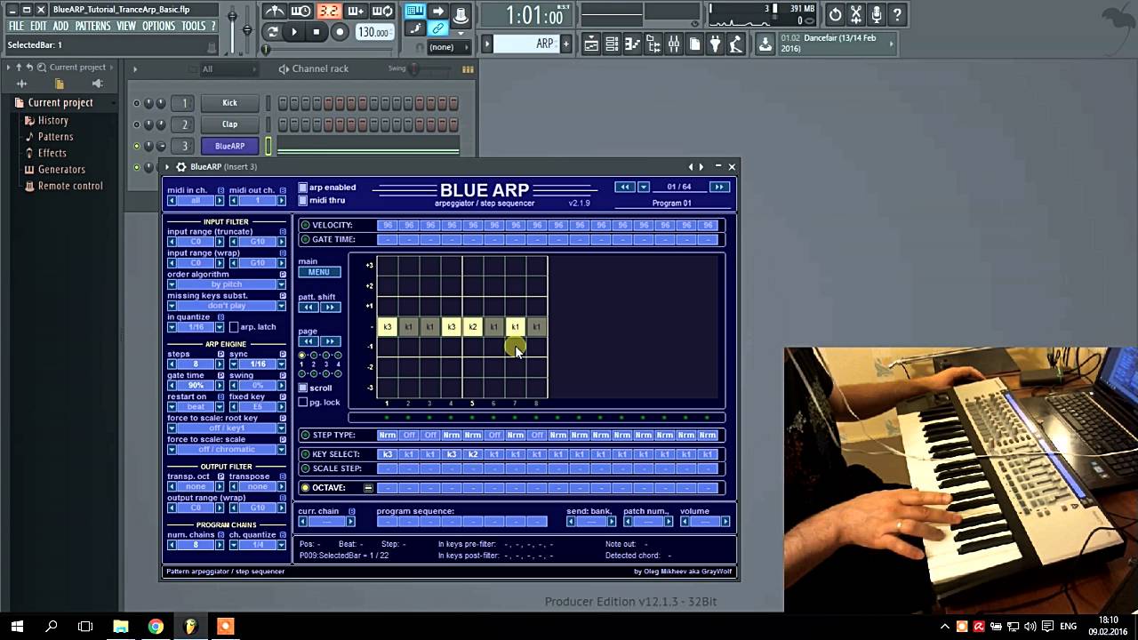Click the metronome icon
The image size is (1138, 640).
[x=276, y=12]
